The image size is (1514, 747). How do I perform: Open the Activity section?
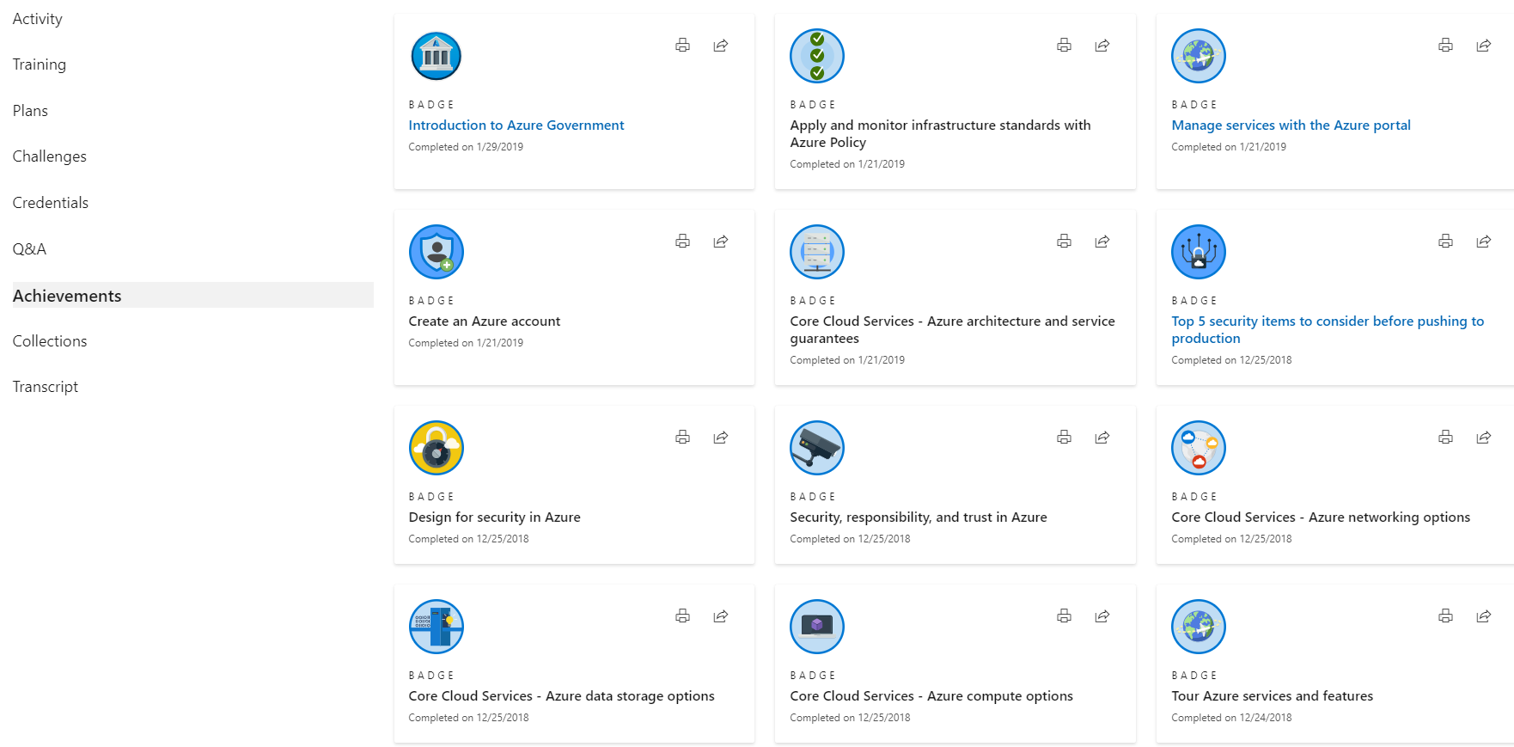click(x=38, y=19)
